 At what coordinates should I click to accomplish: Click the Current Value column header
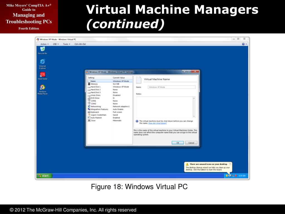coord(122,78)
